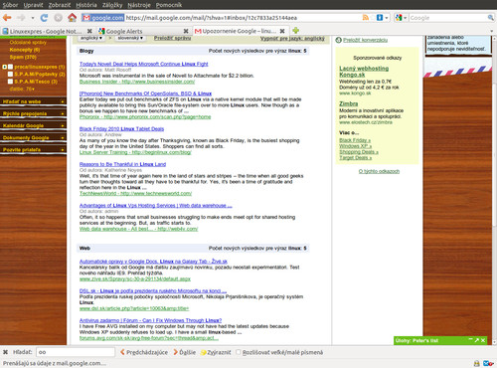Viewport: 497px width, 368px height.
Task: Toggle the match case checkbox in find bar
Action: 239,352
